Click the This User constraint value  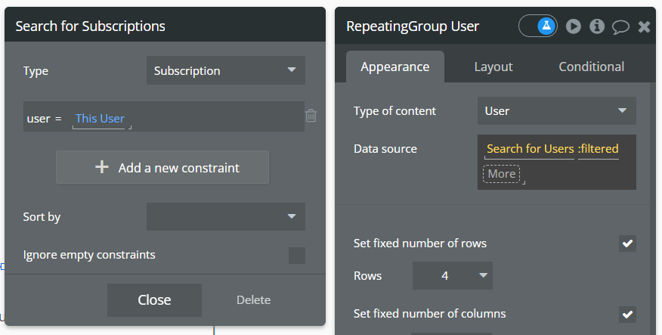click(x=100, y=119)
